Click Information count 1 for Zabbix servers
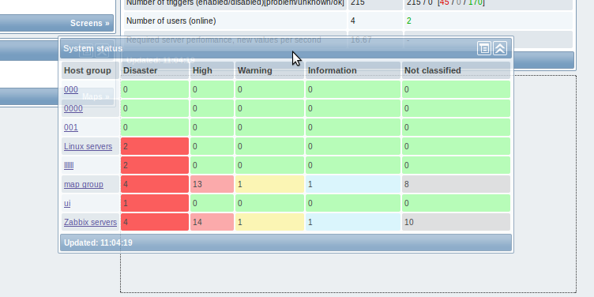 [352, 222]
